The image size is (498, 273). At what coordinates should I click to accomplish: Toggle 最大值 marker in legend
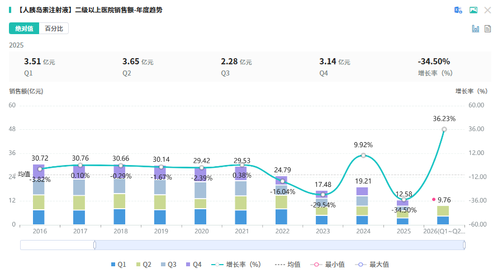click(372, 265)
